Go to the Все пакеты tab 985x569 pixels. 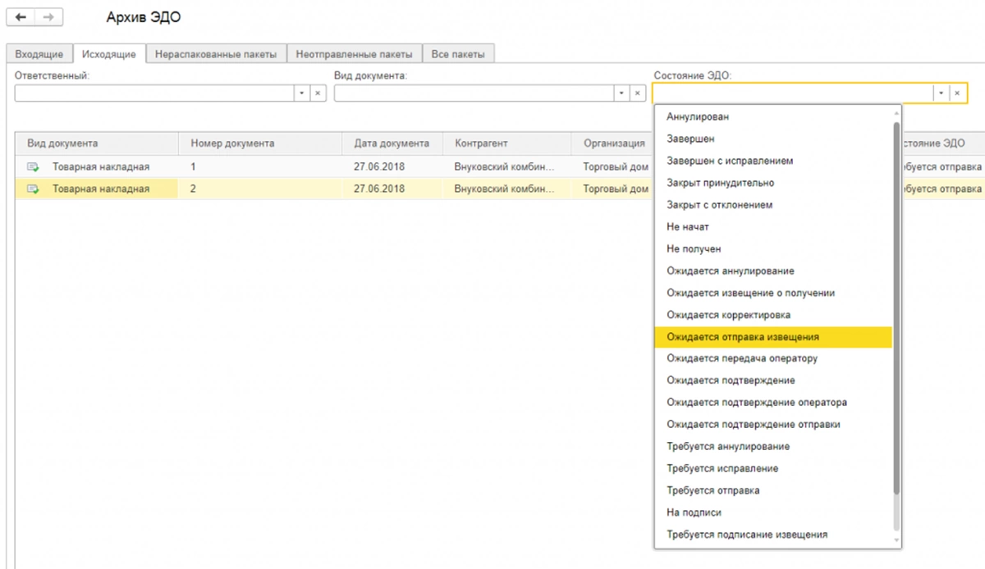pyautogui.click(x=458, y=54)
